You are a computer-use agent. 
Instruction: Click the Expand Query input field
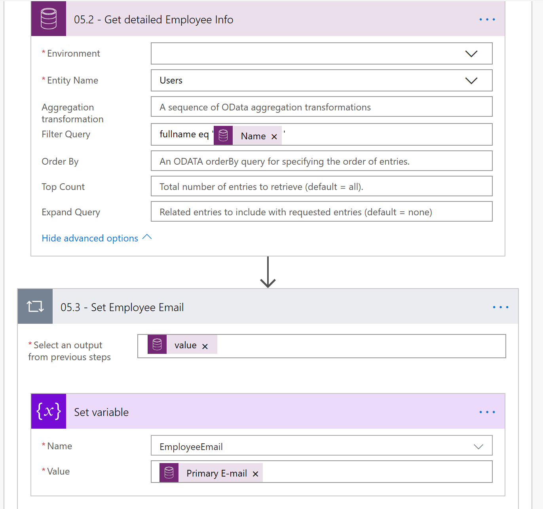pyautogui.click(x=321, y=212)
